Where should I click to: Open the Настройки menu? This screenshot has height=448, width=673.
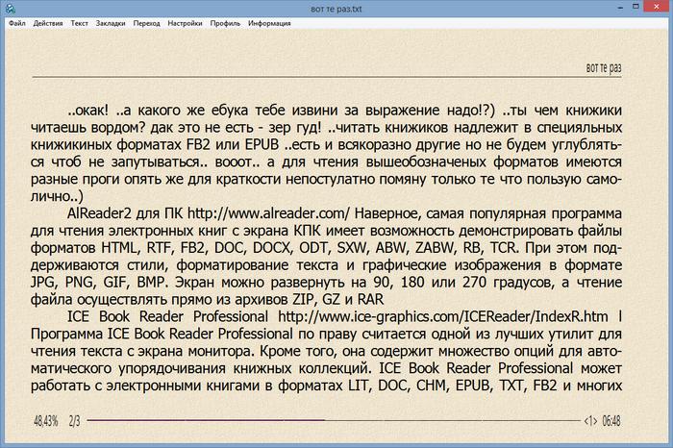(185, 23)
